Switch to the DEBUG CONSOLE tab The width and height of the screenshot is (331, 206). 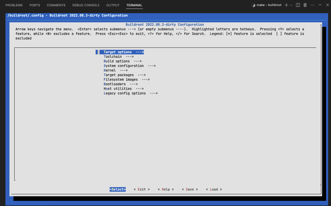(86, 5)
